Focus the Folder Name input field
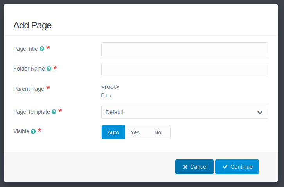The height and width of the screenshot is (187, 284). [x=185, y=69]
